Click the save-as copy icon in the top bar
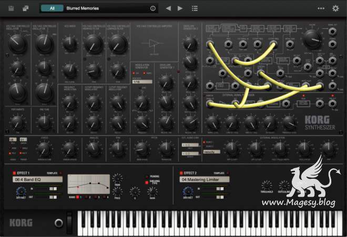This screenshot has height=237, width=347. [x=25, y=8]
